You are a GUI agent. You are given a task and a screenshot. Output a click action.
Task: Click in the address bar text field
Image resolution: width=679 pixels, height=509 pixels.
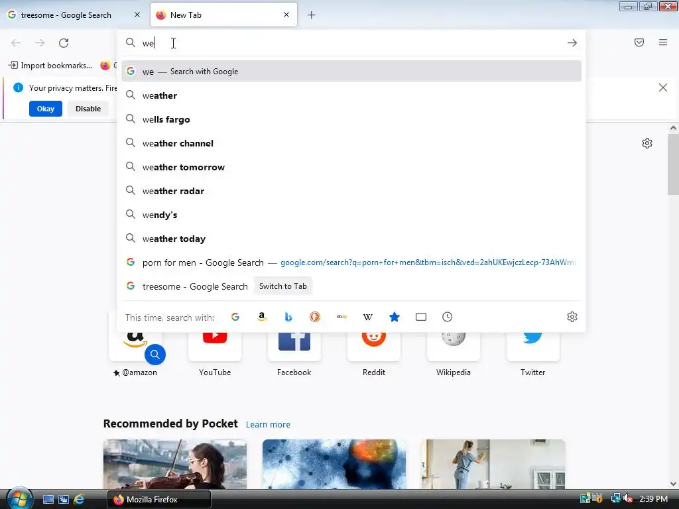point(351,43)
